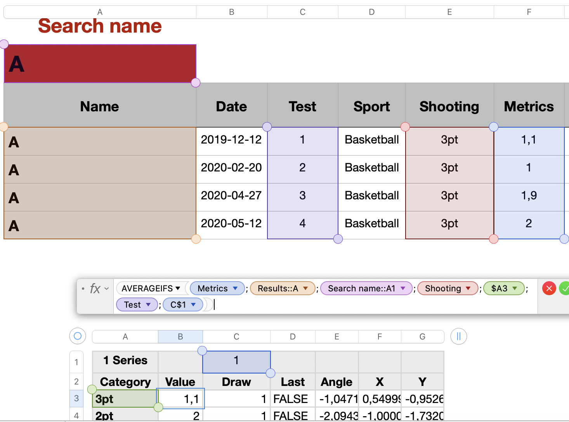This screenshot has height=422, width=569.
Task: Click the Shooting column header cell
Action: [x=449, y=106]
